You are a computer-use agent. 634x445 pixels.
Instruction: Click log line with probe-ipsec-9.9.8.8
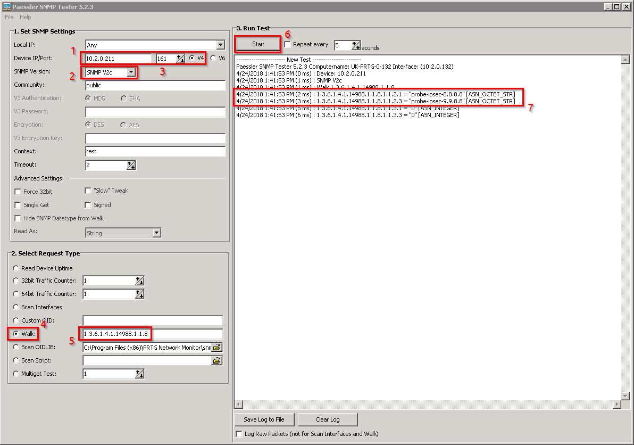click(376, 101)
